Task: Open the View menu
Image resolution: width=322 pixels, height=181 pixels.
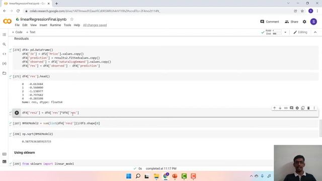Action: (x=34, y=25)
